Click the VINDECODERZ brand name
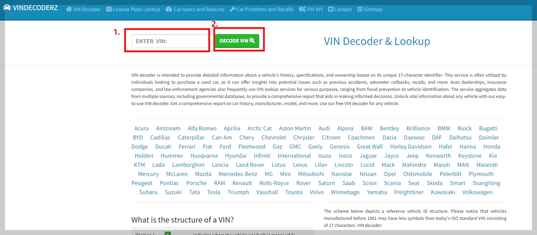This screenshot has width=537, height=235. click(x=35, y=8)
